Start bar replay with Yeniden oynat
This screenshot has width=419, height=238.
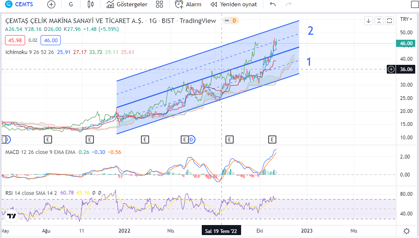pos(234,4)
